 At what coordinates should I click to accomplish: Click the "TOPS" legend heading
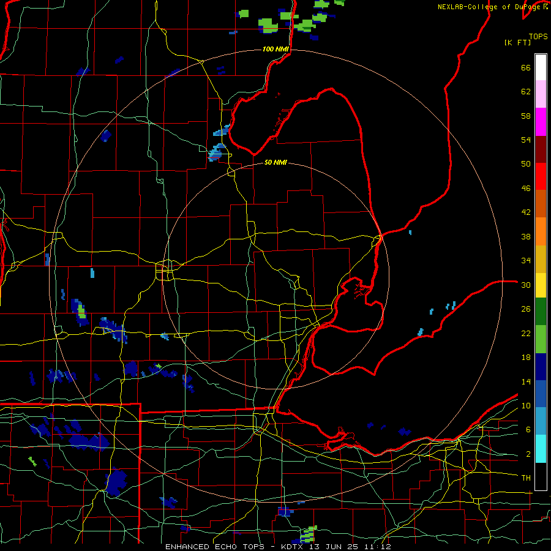pyautogui.click(x=538, y=36)
